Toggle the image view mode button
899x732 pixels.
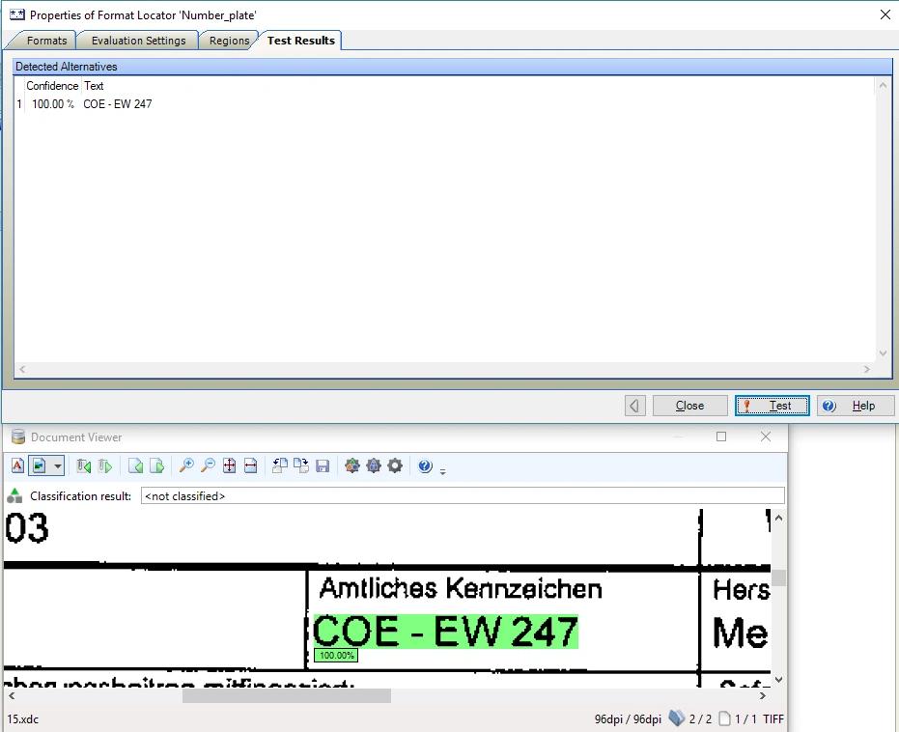[39, 466]
